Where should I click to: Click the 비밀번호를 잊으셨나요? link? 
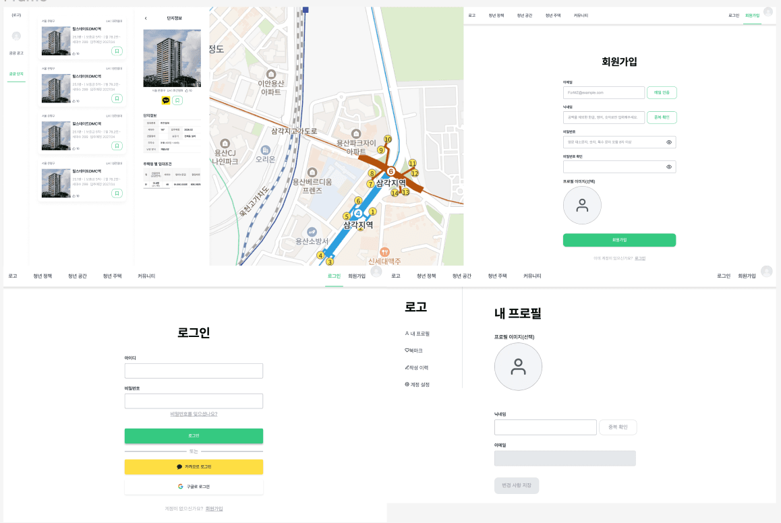[194, 414]
